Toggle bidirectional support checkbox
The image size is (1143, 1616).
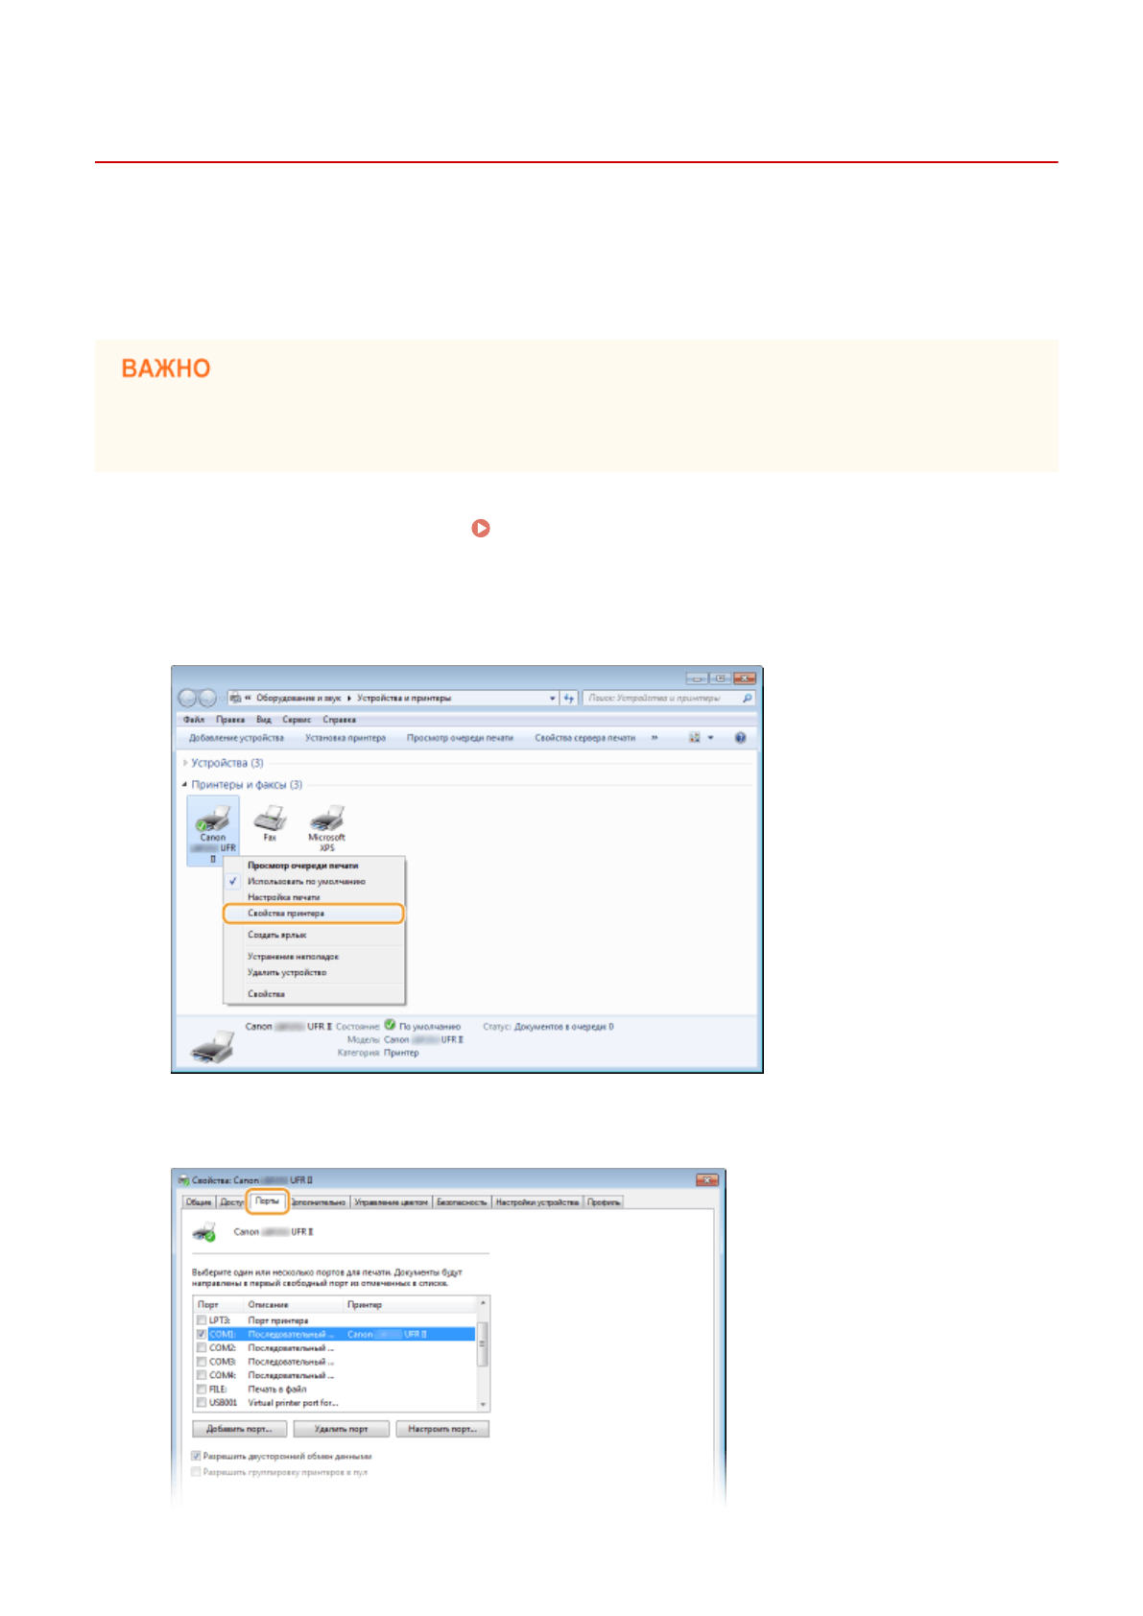pyautogui.click(x=197, y=1456)
